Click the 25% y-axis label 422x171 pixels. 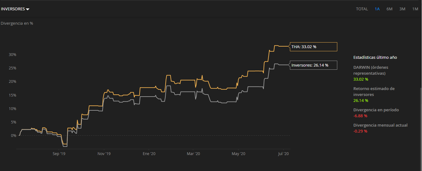coord(12,68)
